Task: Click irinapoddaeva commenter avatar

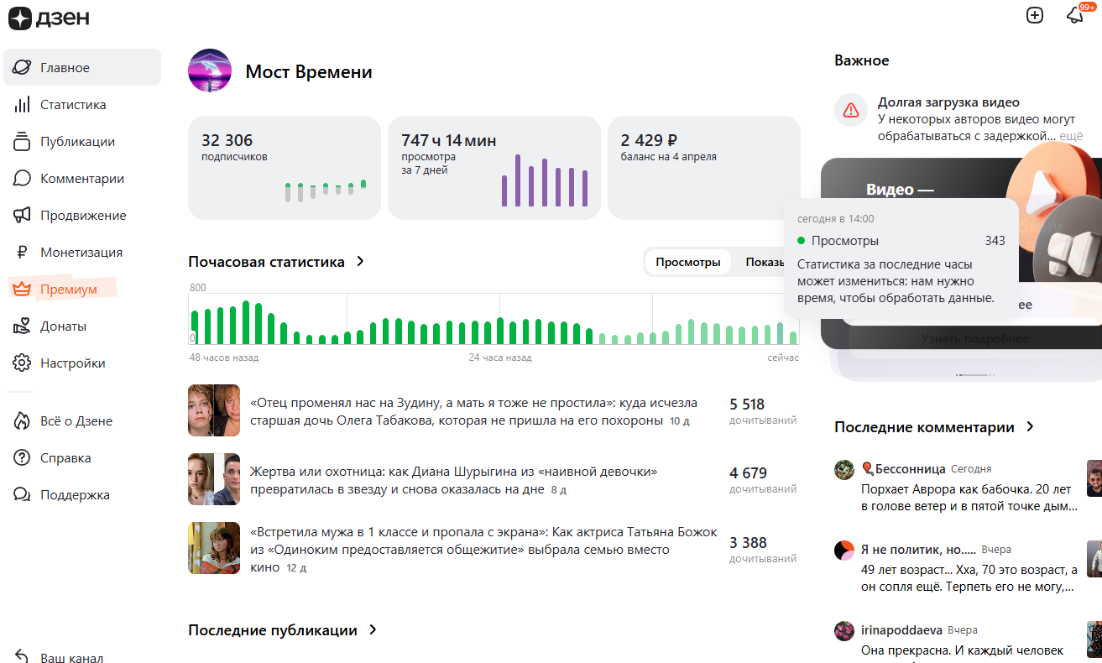Action: point(844,631)
